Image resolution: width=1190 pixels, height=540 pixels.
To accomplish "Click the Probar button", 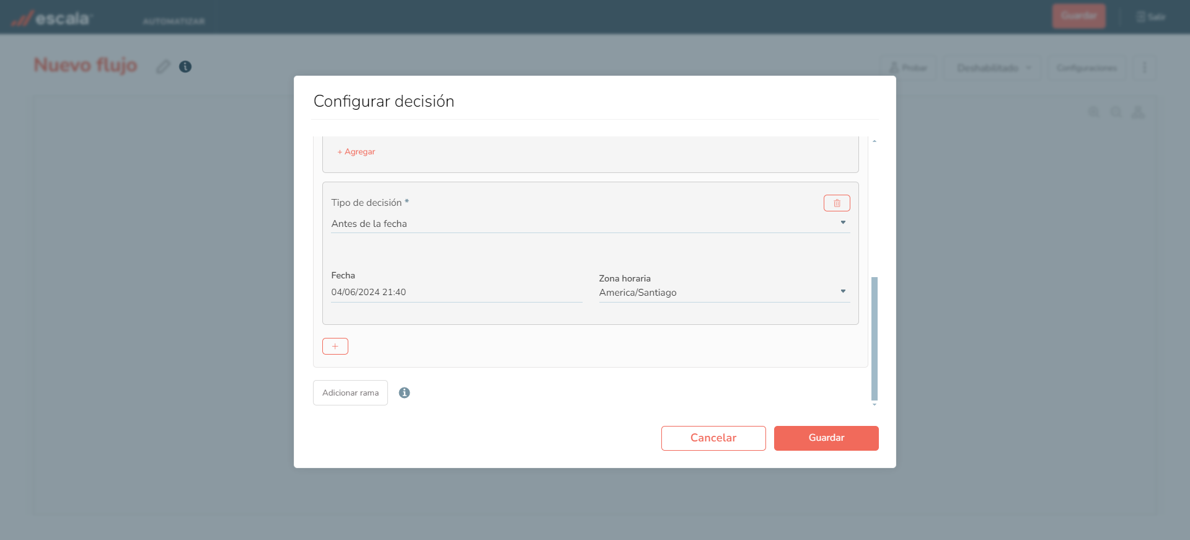I will coord(909,68).
